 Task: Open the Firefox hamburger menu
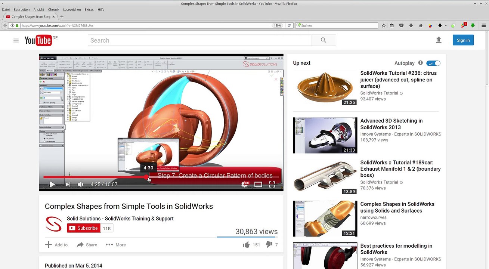click(x=483, y=25)
